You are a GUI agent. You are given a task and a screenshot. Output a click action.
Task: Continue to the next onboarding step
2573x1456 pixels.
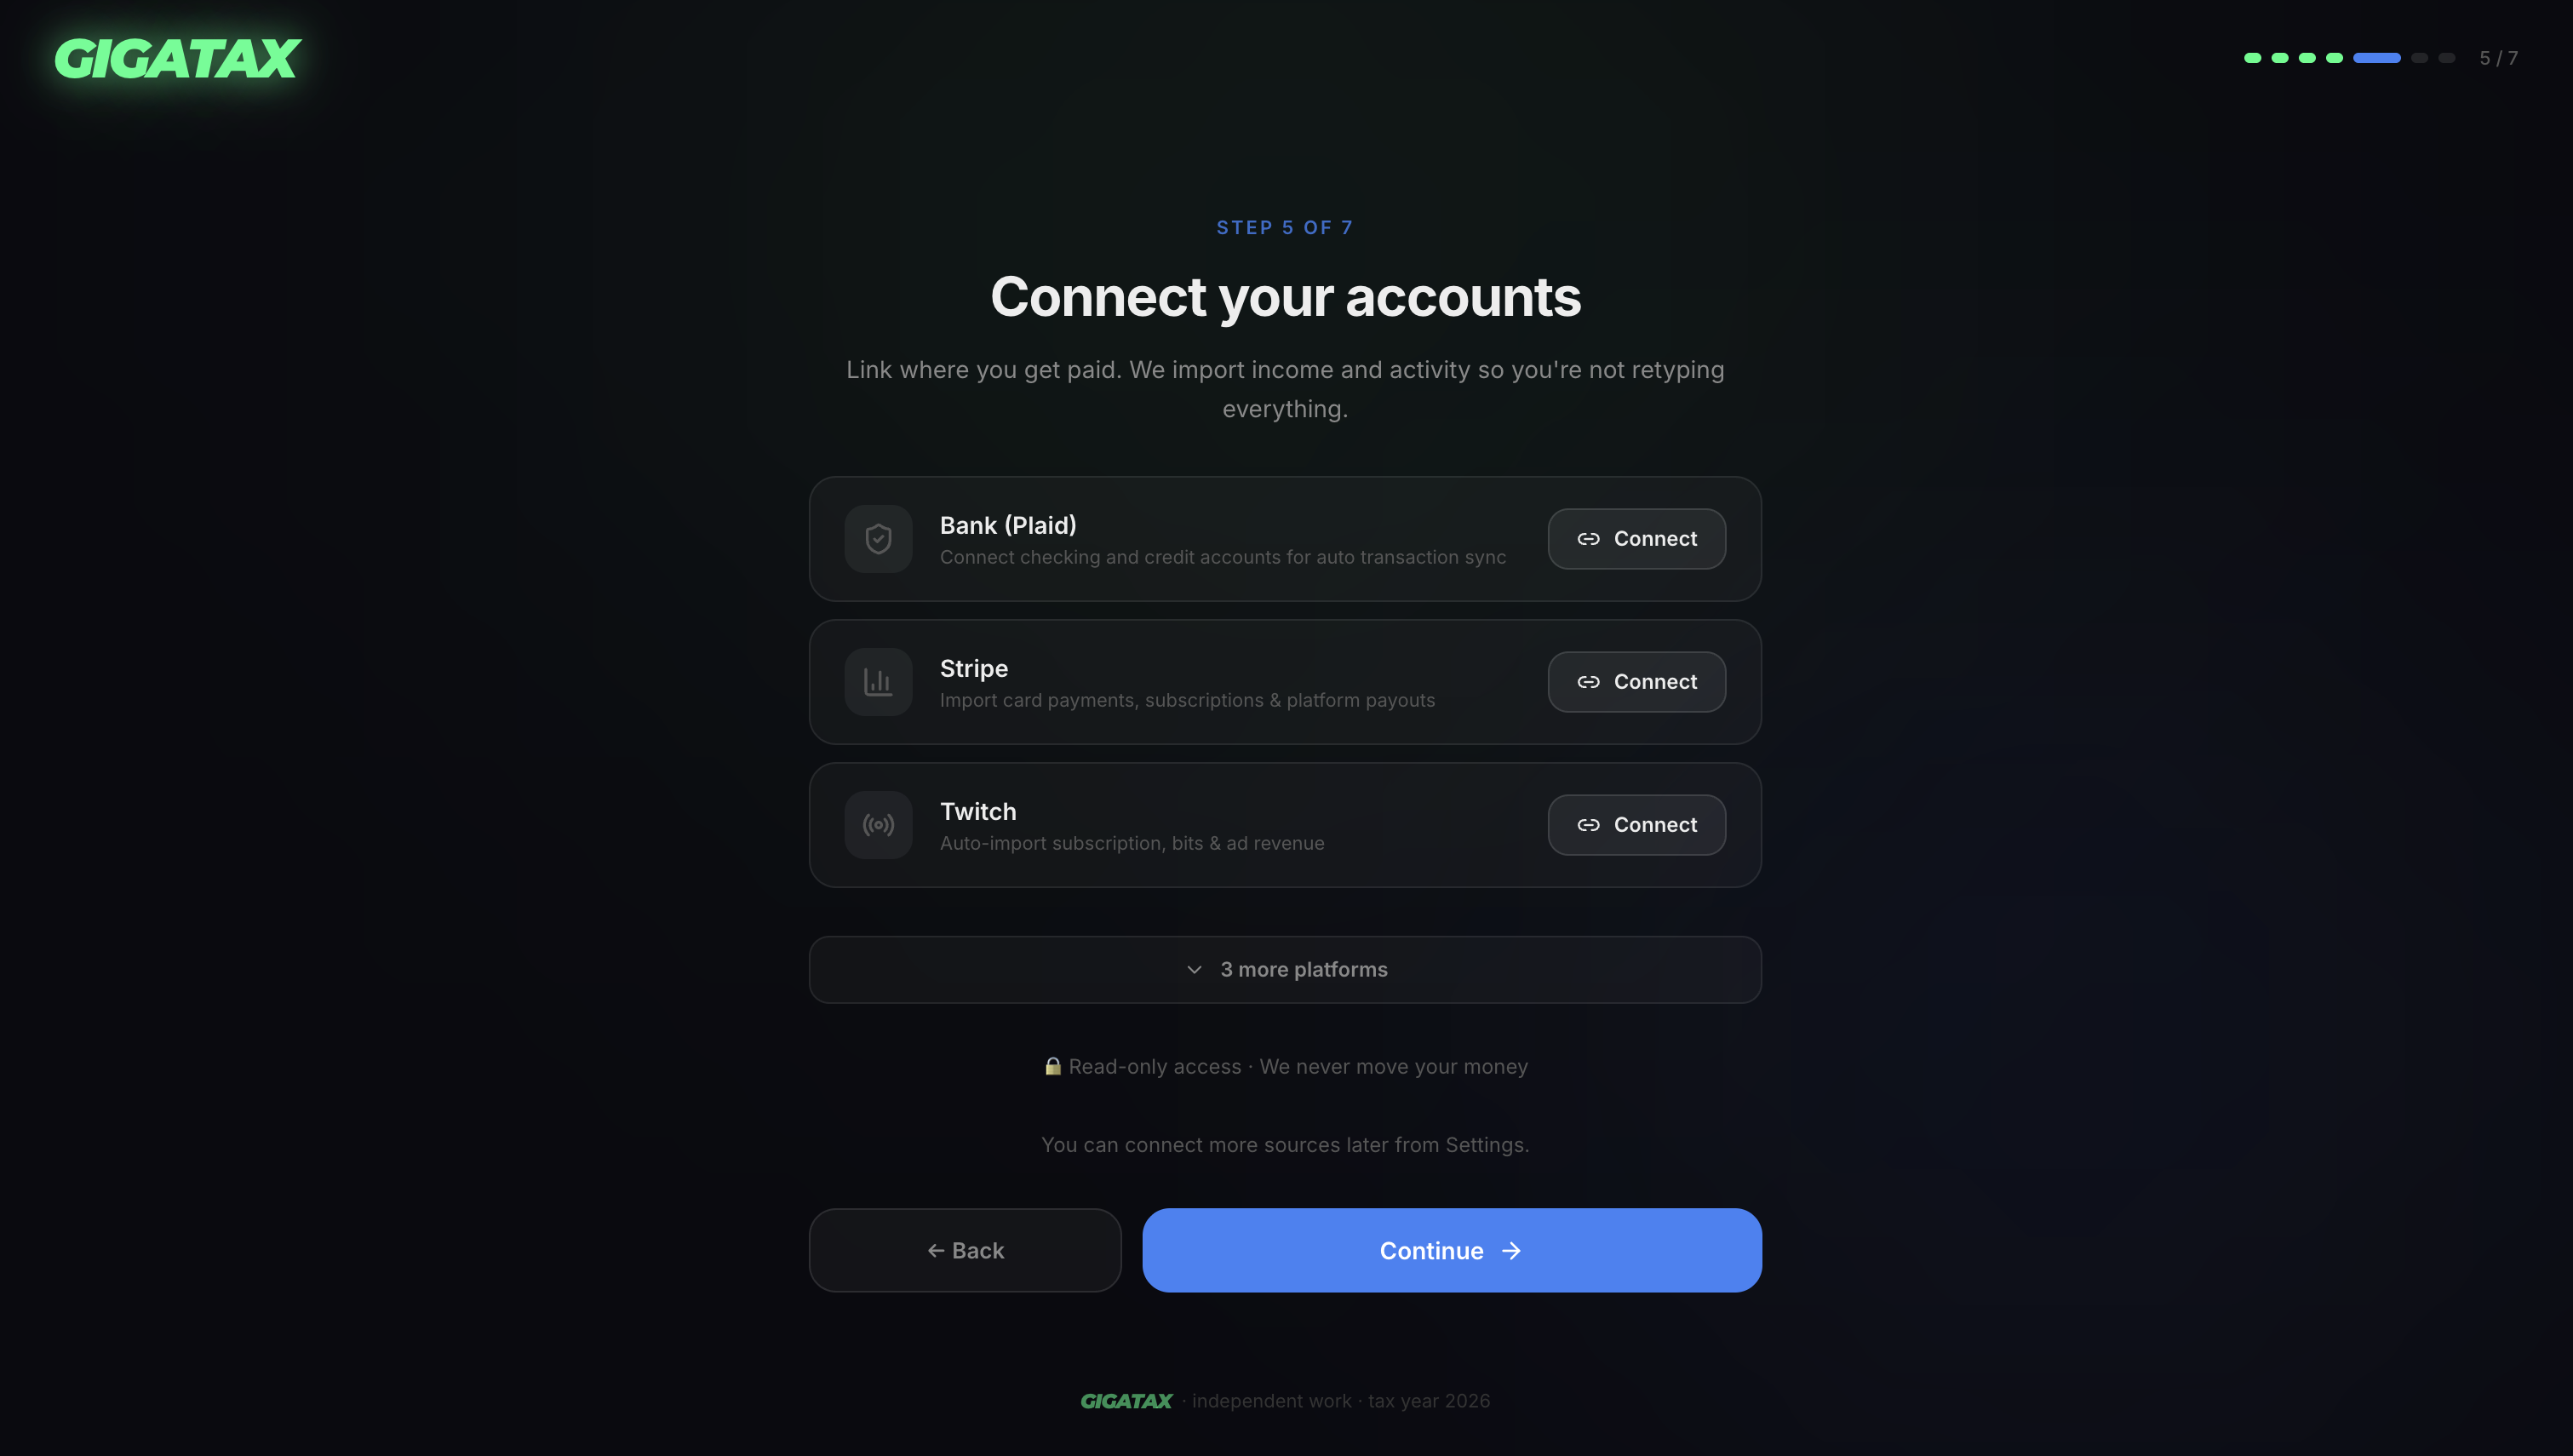click(x=1452, y=1251)
